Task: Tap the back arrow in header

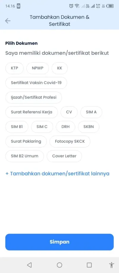Action: click(x=8, y=21)
